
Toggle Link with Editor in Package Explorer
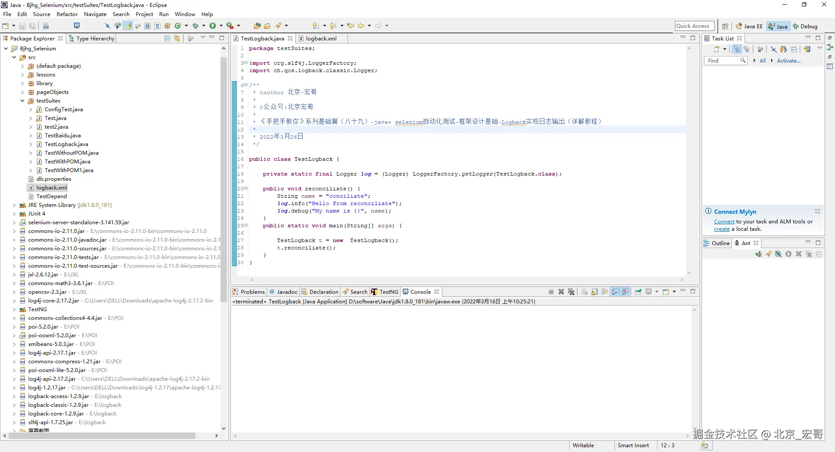[x=177, y=39]
